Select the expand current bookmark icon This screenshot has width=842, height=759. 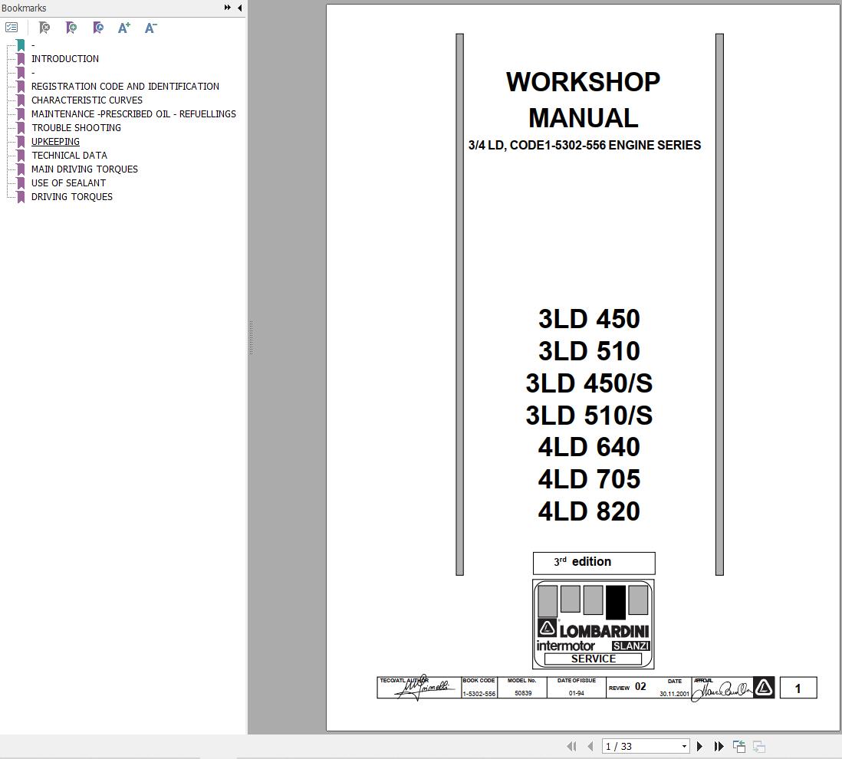(x=98, y=27)
